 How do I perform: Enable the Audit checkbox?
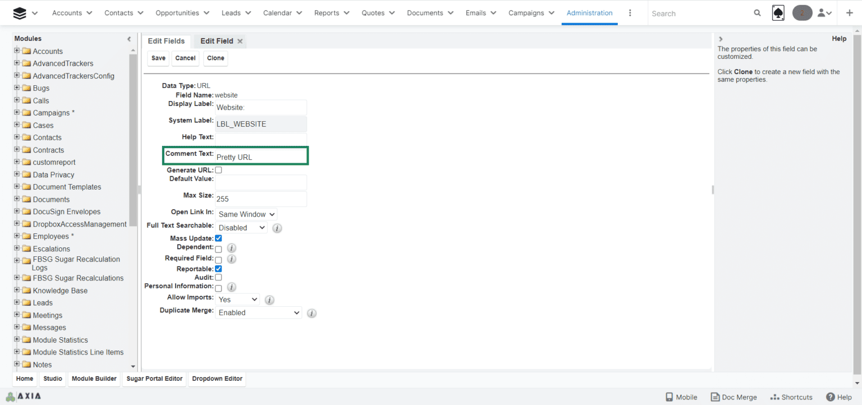[x=218, y=277]
